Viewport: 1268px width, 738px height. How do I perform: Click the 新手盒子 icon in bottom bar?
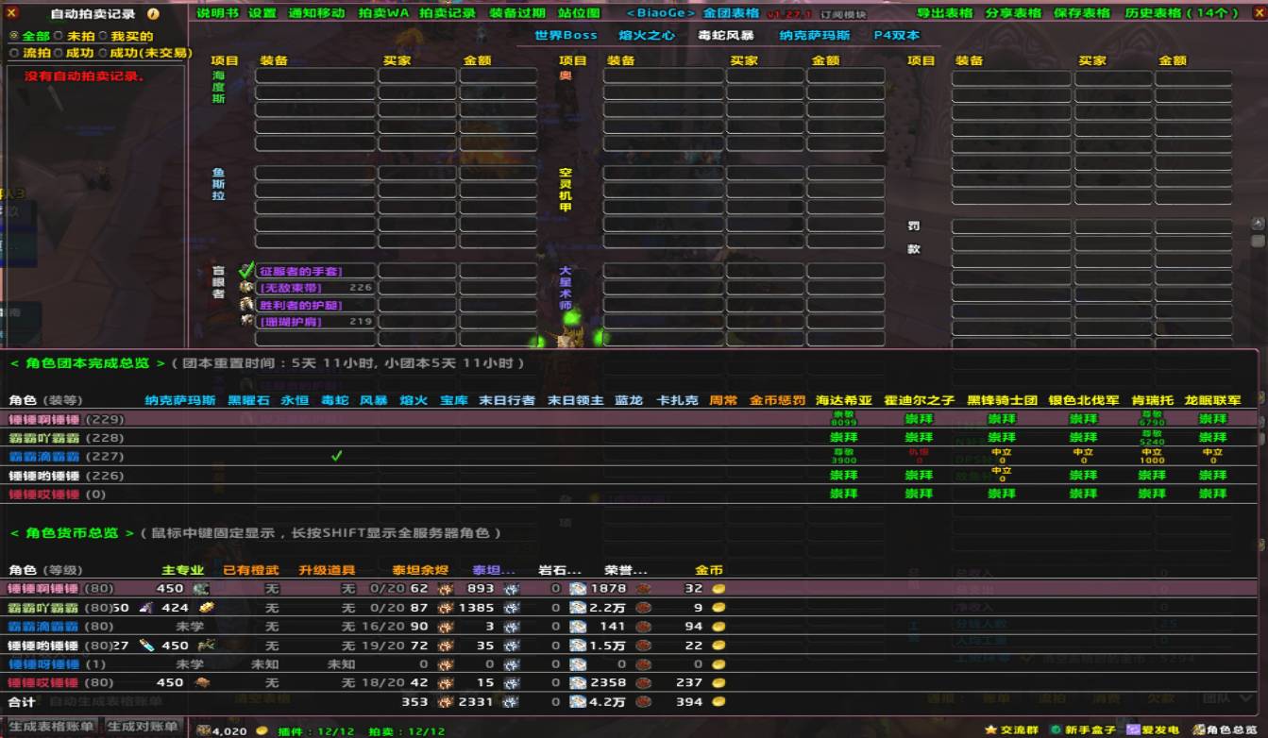(x=1055, y=730)
